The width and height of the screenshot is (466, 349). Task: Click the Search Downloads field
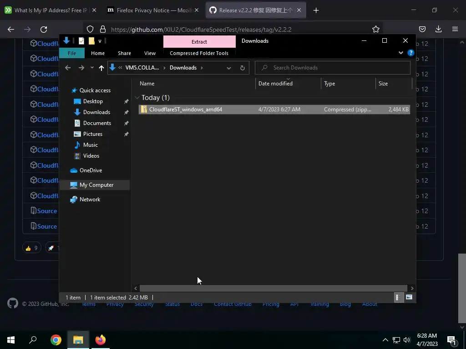click(x=333, y=68)
